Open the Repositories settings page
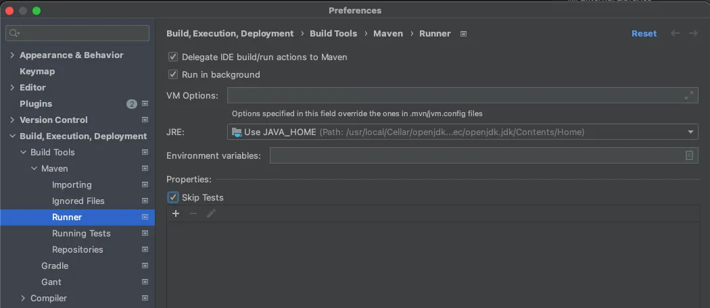 point(78,250)
